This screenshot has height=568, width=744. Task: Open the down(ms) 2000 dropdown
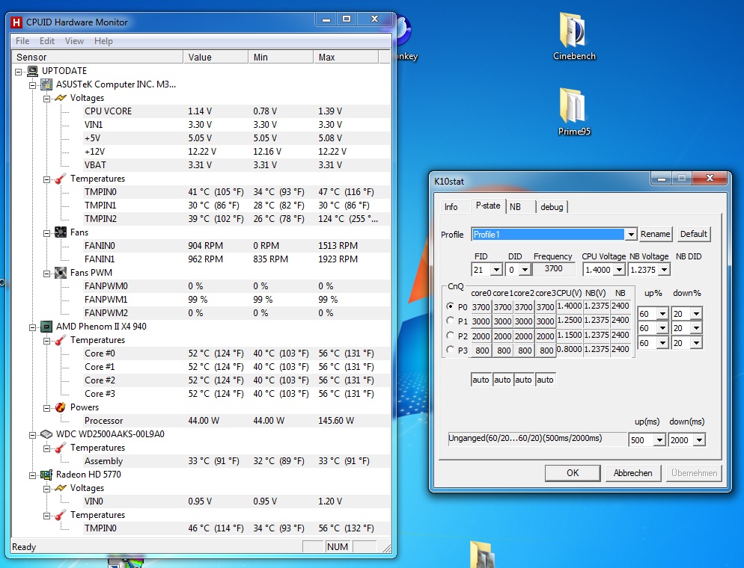pos(699,440)
